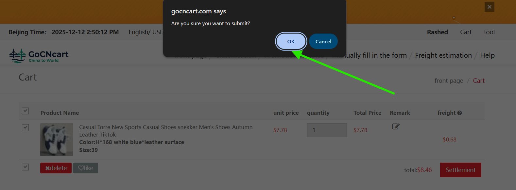Expand the Freight estimation menu
The image size is (516, 190).
tap(443, 55)
